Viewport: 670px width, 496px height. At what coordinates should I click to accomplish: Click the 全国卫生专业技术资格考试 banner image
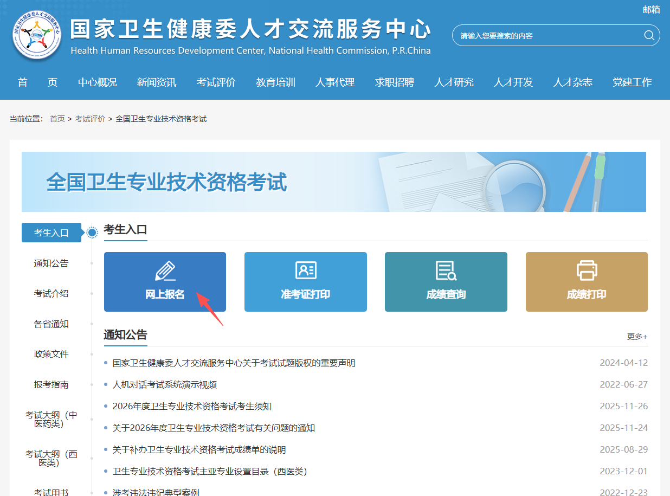pyautogui.click(x=333, y=182)
